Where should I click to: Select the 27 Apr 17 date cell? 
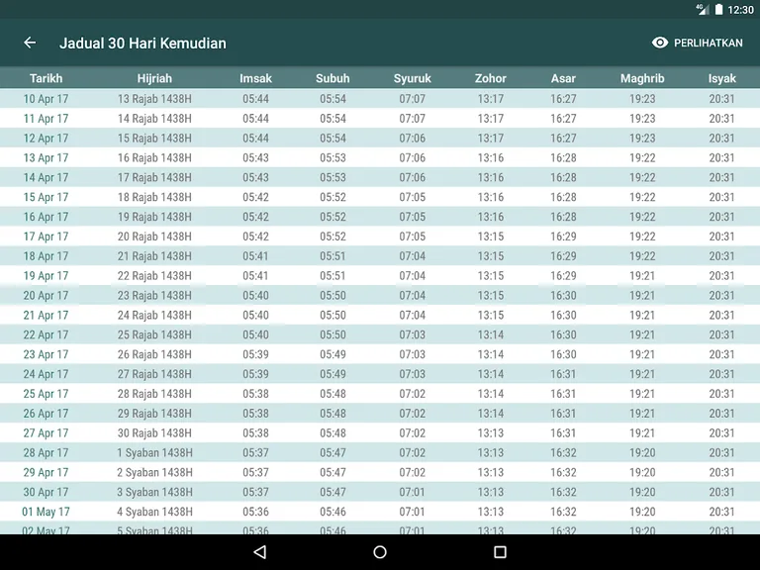(x=47, y=433)
